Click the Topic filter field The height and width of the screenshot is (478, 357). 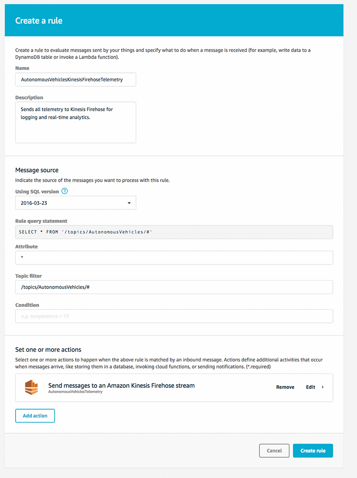click(x=174, y=287)
